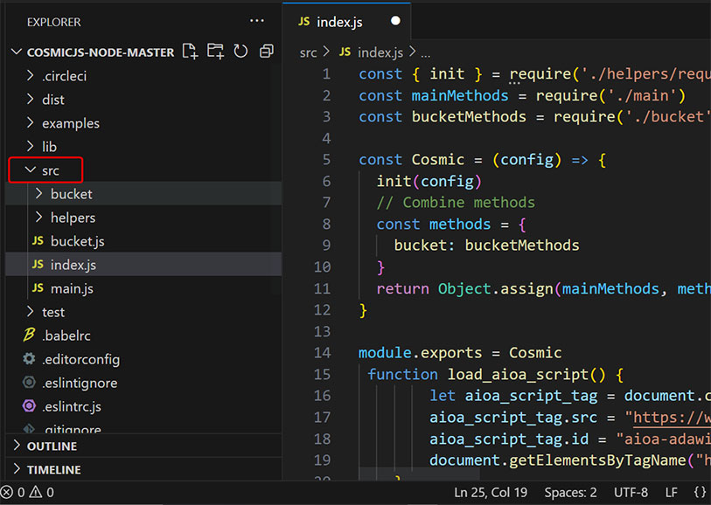Screen dimensions: 711x505
Task: Click the gear icon next to .editorconfig
Action: (29, 359)
